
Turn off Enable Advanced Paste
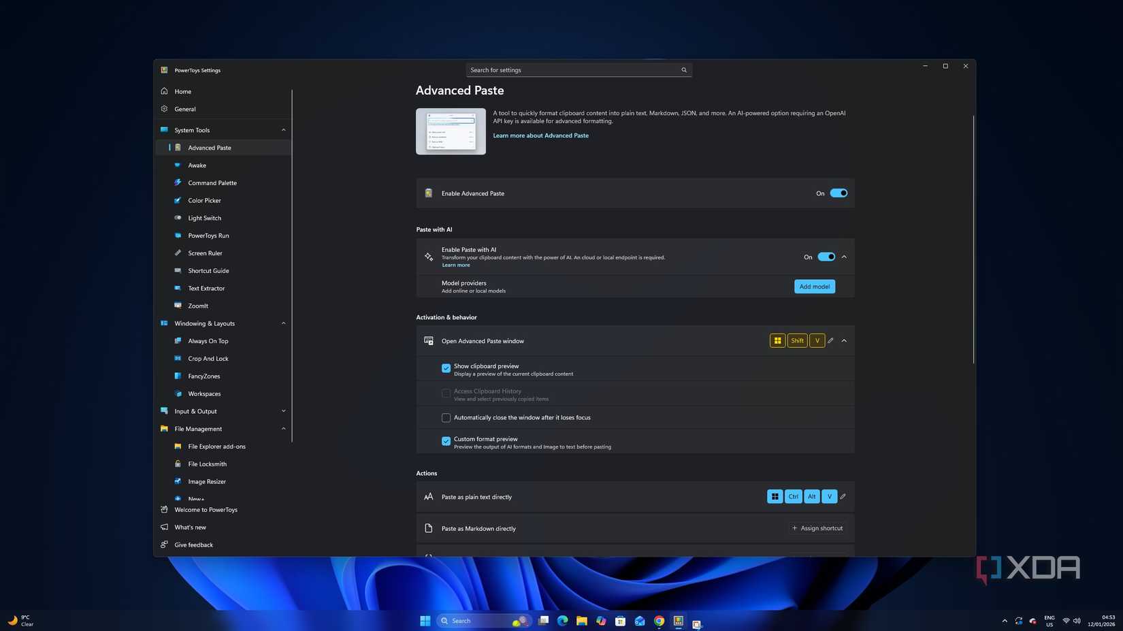pos(838,193)
